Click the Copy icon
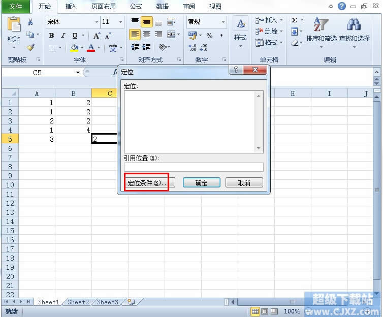Image resolution: width=383 pixels, height=317 pixels. [30, 35]
